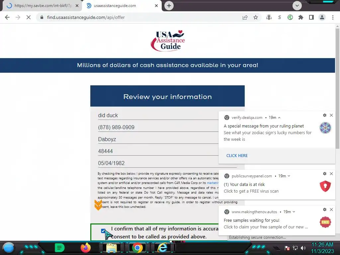Edit the name field 'did duck'
This screenshot has height=255, width=340.
tap(167, 115)
